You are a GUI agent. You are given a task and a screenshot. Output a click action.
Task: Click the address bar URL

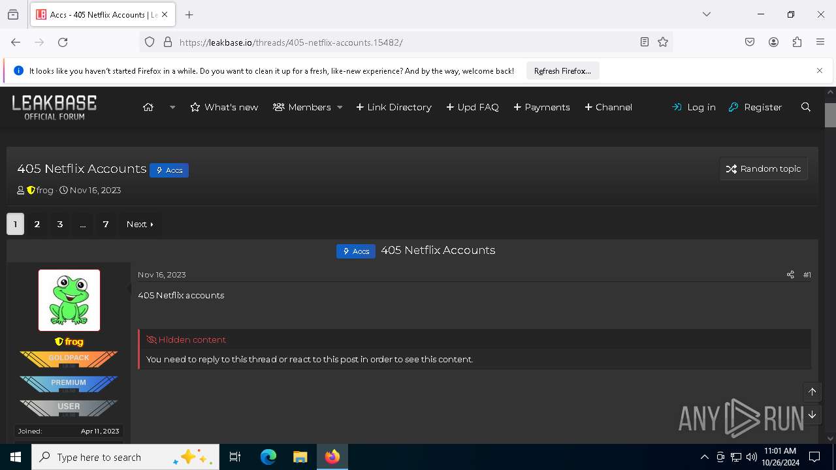click(x=291, y=42)
